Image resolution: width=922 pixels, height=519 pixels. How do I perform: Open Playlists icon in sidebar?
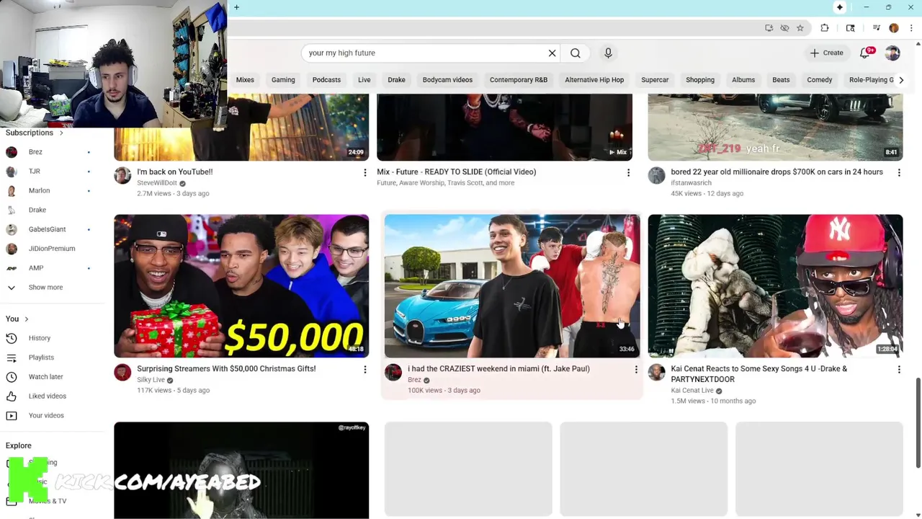tap(12, 358)
